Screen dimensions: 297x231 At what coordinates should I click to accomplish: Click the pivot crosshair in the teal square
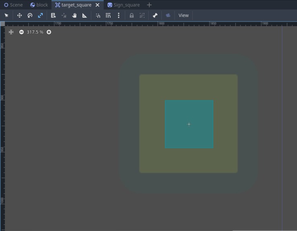pos(189,124)
